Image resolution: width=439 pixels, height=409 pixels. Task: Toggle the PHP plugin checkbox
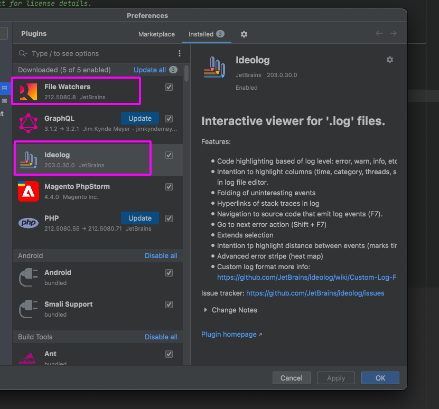[x=169, y=218]
